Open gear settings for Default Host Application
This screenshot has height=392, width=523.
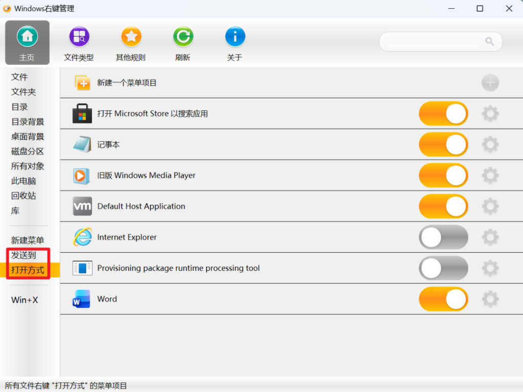(490, 206)
